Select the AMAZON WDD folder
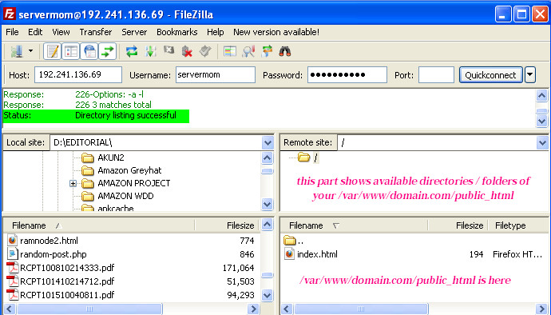551x315 pixels. pos(125,196)
